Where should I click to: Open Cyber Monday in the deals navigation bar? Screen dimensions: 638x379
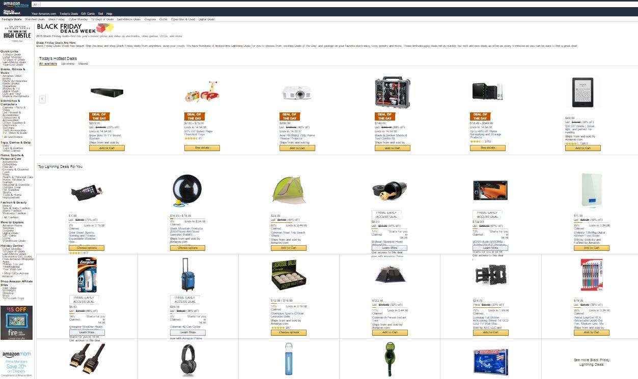tap(78, 19)
